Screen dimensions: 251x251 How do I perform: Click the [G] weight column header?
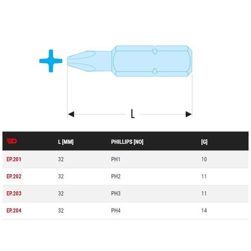(x=204, y=142)
